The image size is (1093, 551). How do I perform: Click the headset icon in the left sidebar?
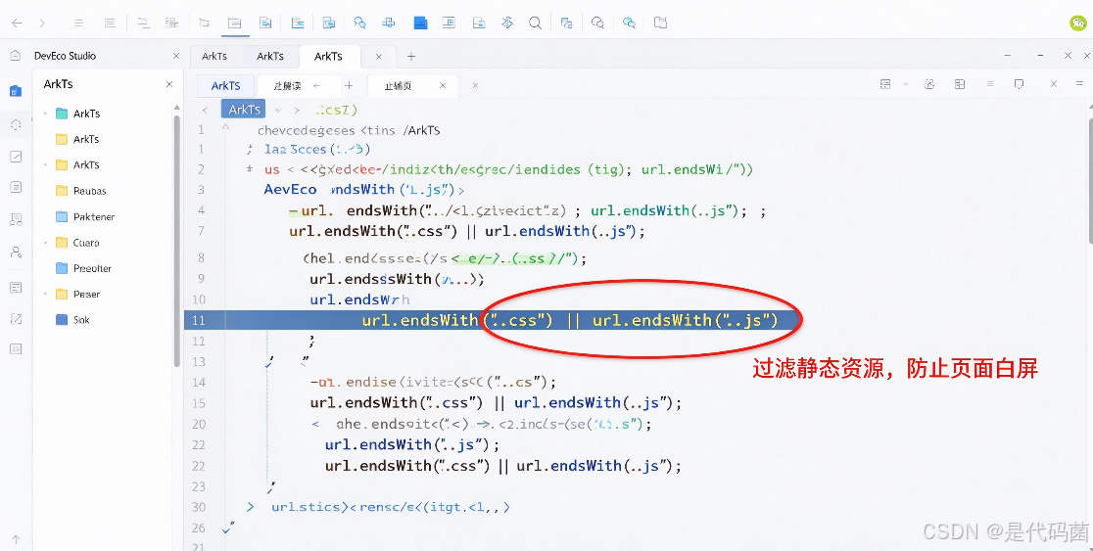coord(16,124)
